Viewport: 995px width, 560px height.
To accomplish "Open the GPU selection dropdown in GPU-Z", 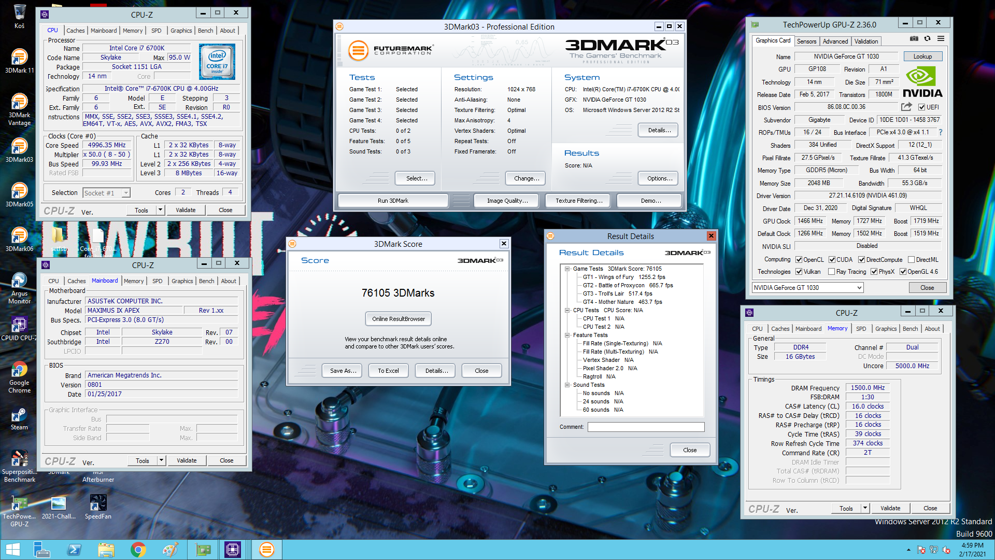I will (x=808, y=288).
